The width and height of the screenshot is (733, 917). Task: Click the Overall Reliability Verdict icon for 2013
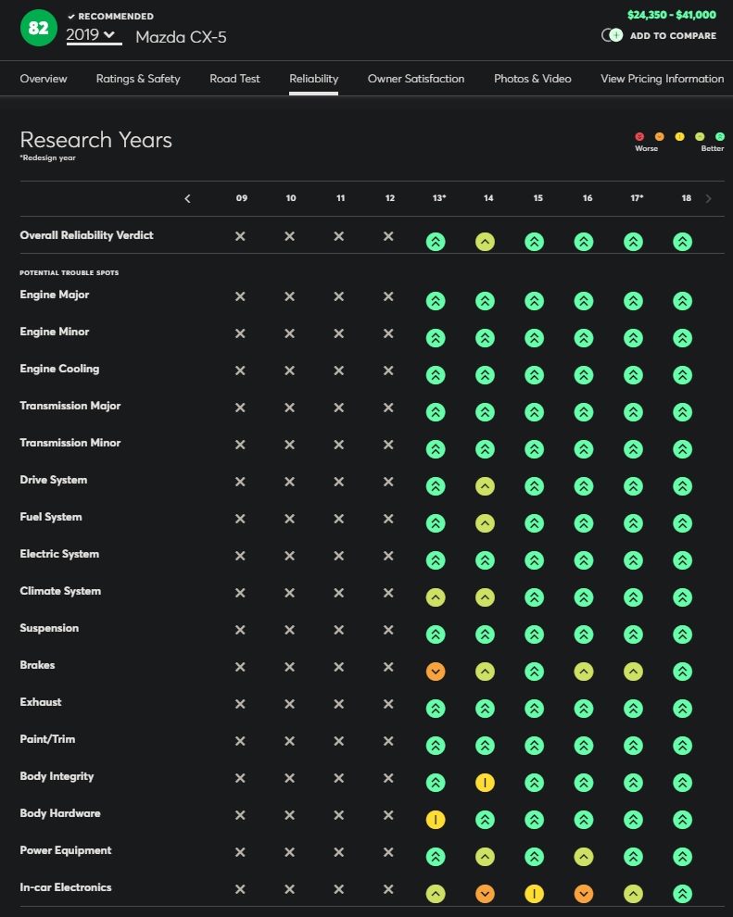pyautogui.click(x=436, y=242)
